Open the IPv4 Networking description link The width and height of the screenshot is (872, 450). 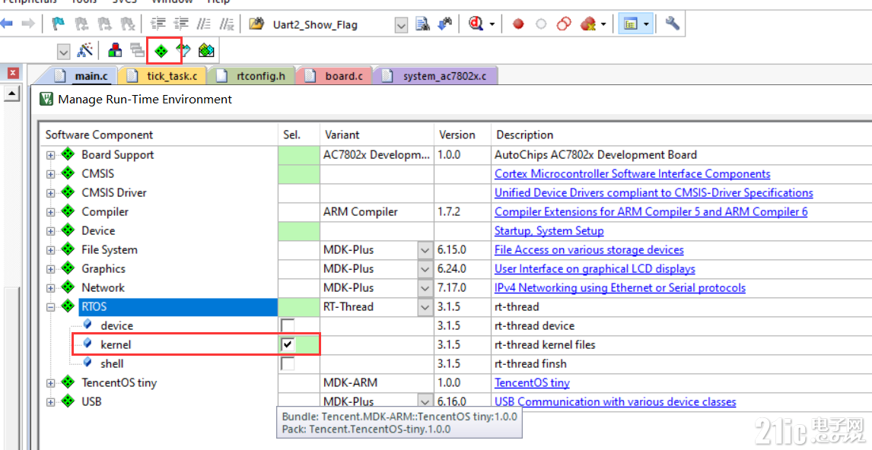click(x=620, y=288)
